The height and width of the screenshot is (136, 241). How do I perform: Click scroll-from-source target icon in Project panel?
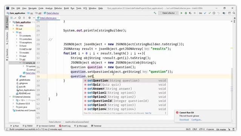[x=20, y=18]
